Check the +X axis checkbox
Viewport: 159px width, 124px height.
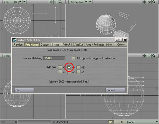click(x=60, y=67)
